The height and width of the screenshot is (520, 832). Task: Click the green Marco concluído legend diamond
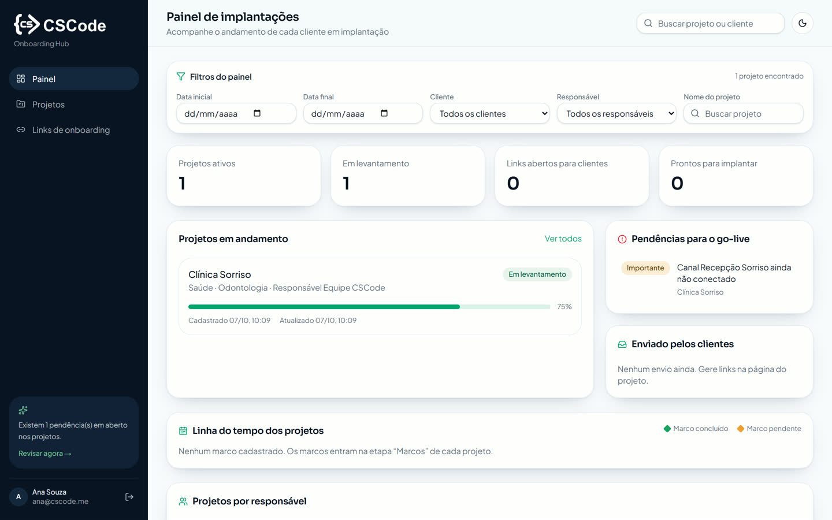pyautogui.click(x=667, y=429)
